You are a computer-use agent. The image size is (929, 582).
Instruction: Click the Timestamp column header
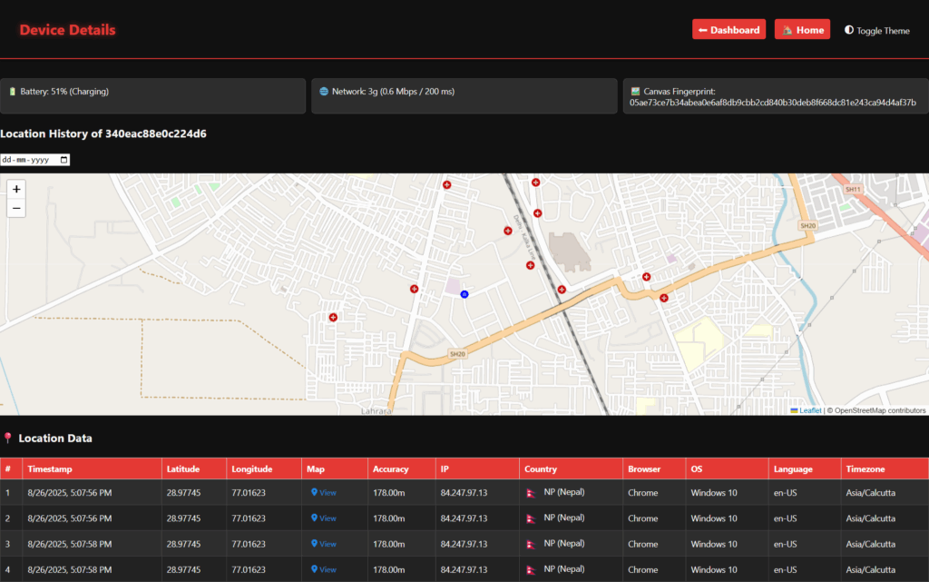pyautogui.click(x=50, y=469)
